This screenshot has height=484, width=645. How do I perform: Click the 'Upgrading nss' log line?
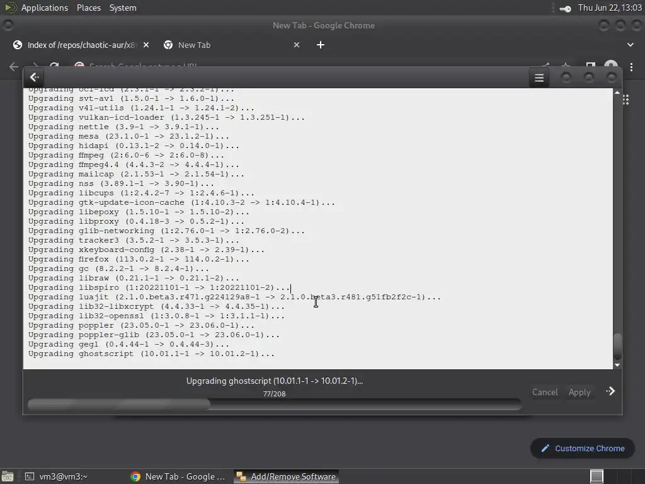click(121, 183)
